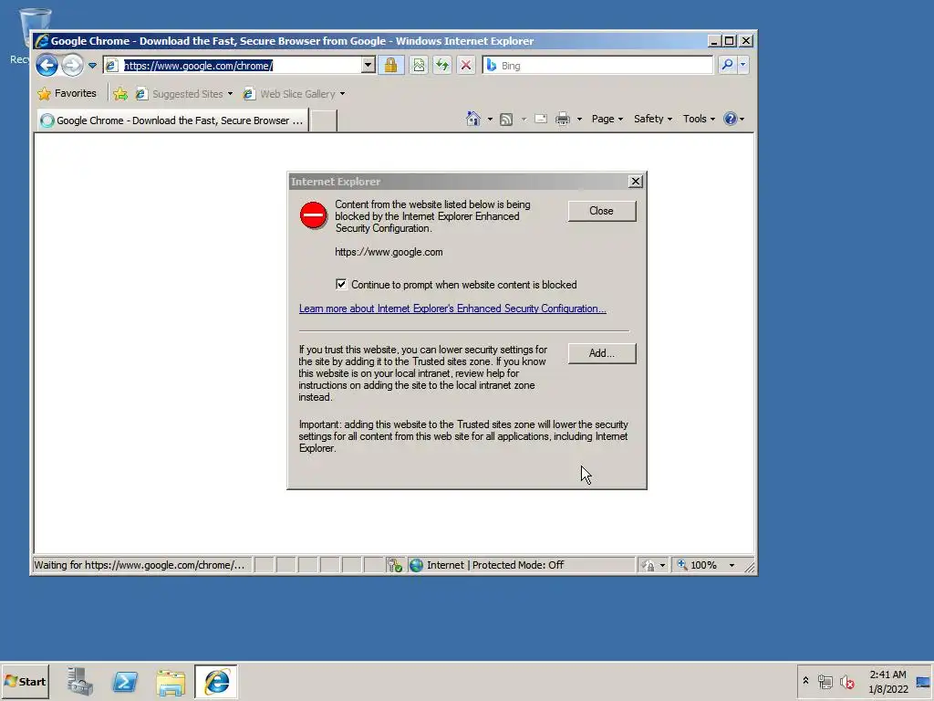Open recent pages dropdown beside Forward arrow
This screenshot has height=701, width=934.
(x=92, y=66)
